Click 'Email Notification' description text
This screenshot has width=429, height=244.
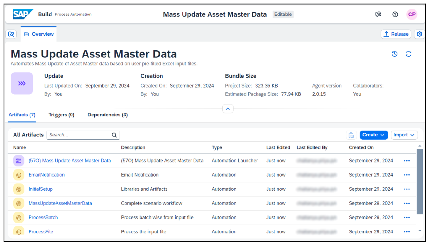click(x=140, y=175)
